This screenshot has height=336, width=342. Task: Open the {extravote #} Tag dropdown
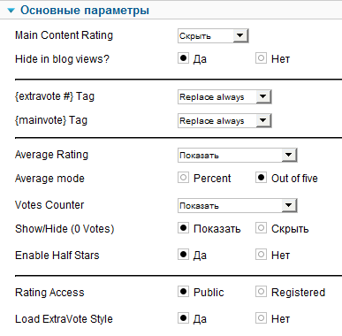(224, 96)
